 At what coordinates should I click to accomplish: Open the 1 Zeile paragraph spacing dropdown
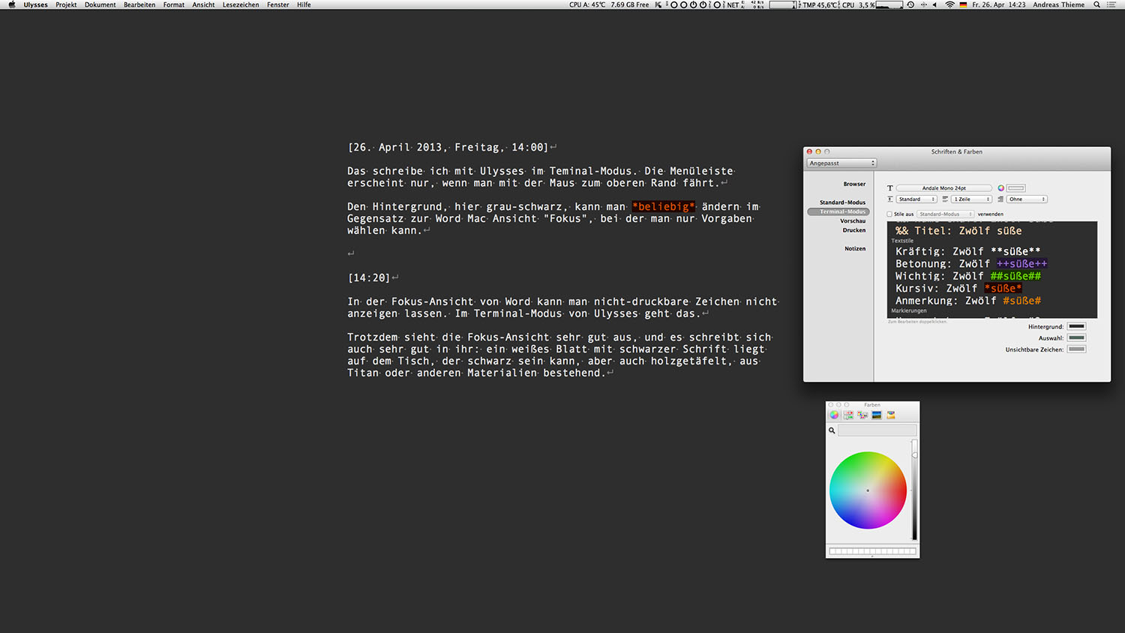(x=972, y=199)
